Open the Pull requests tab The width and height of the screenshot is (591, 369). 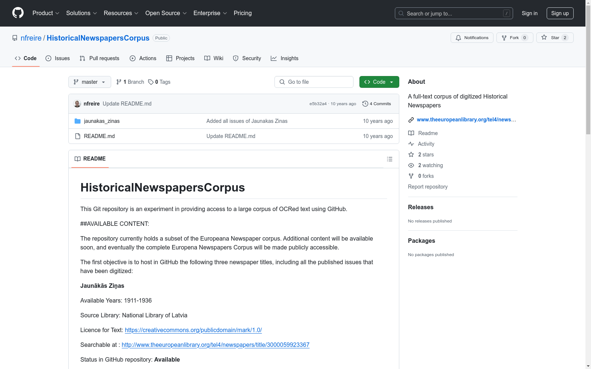tap(99, 58)
